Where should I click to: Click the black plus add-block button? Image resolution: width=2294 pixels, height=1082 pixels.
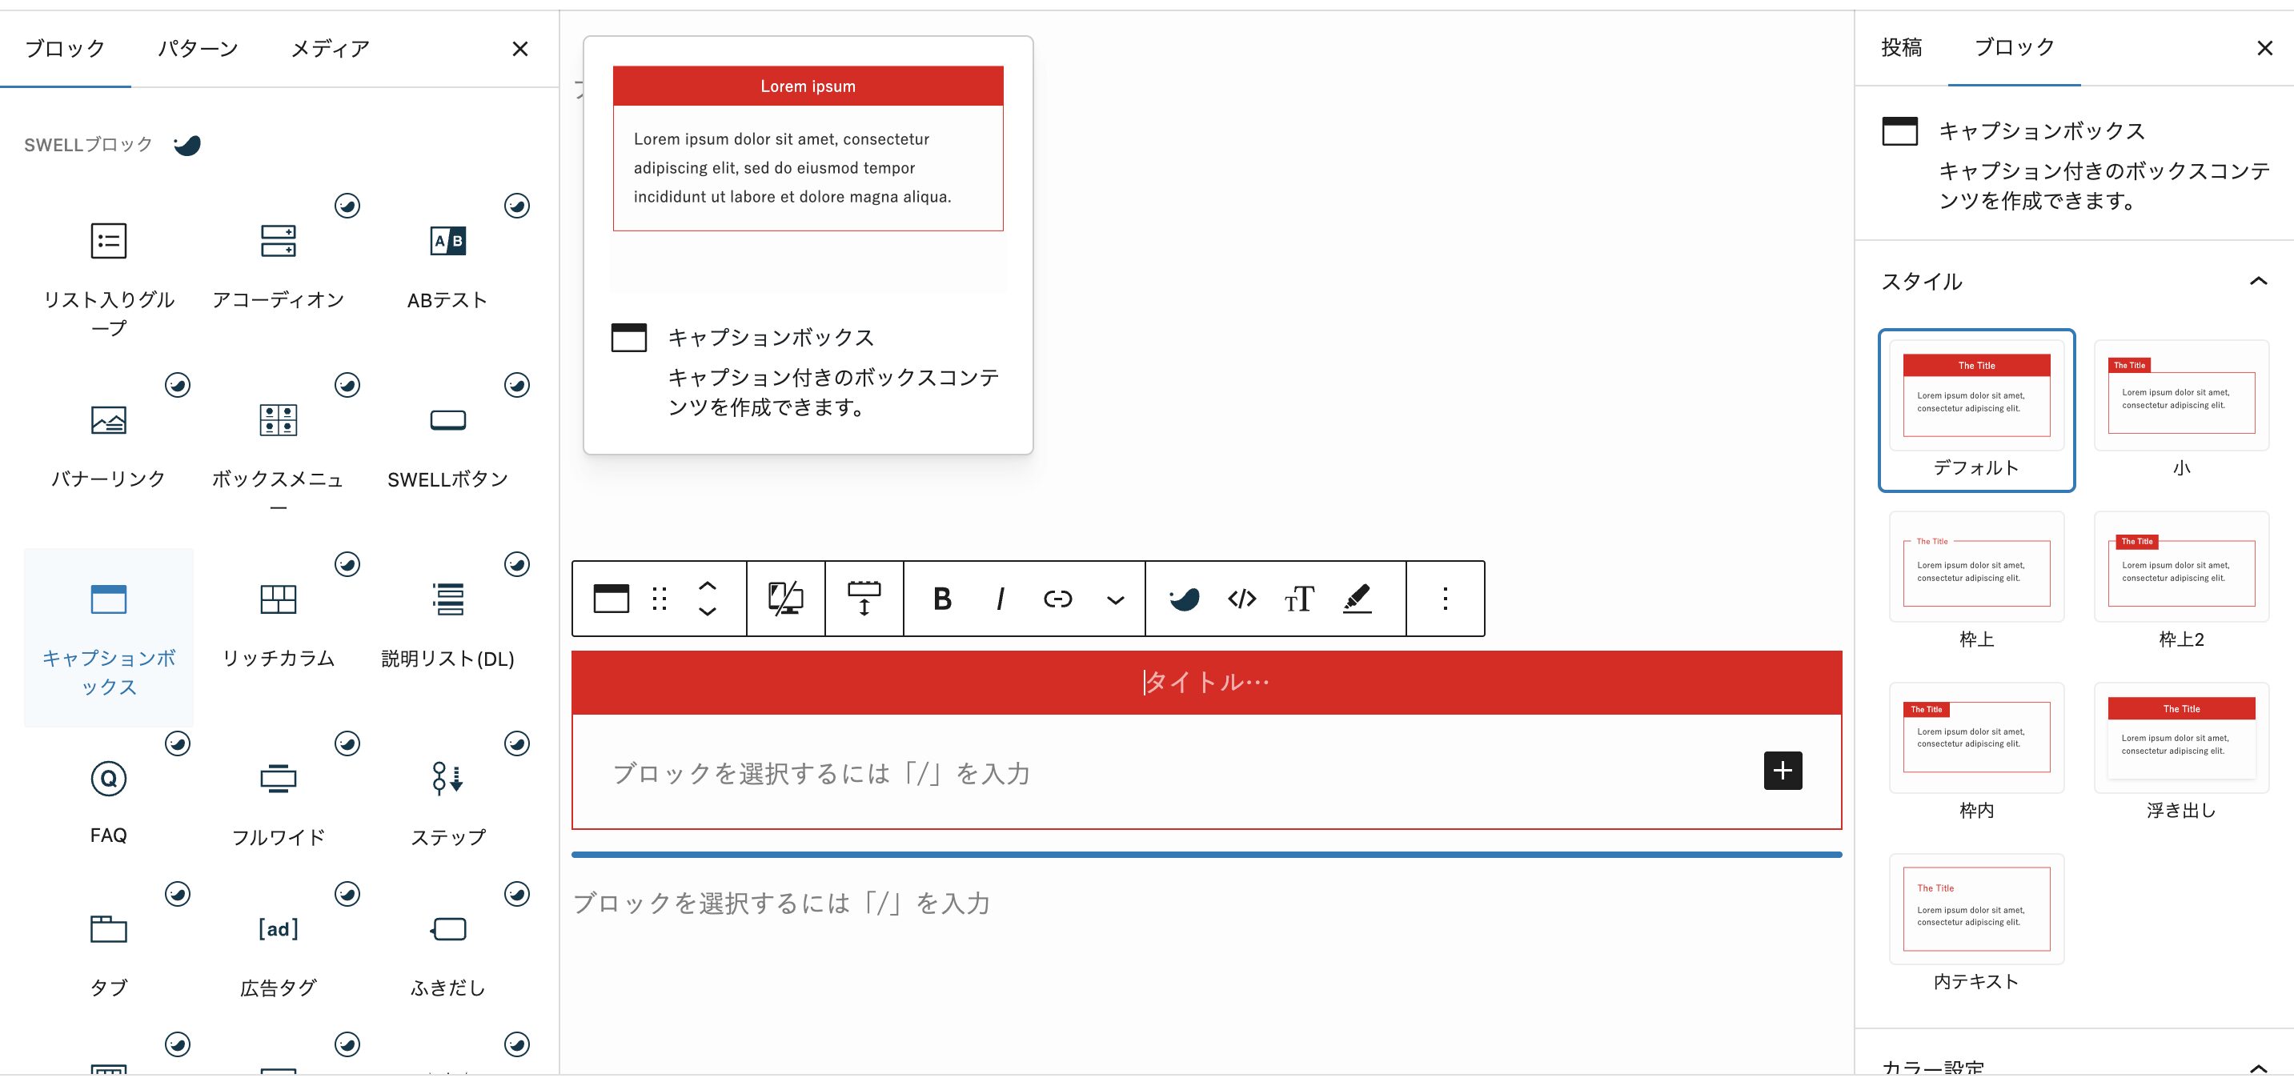click(x=1782, y=771)
